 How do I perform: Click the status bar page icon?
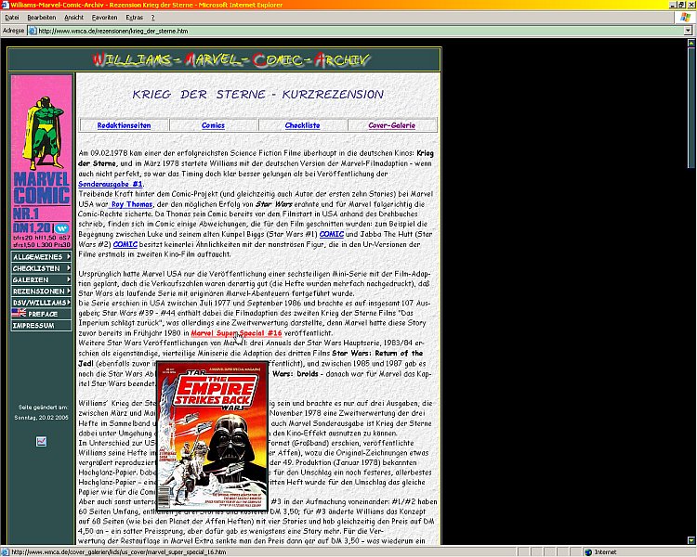tap(6, 552)
